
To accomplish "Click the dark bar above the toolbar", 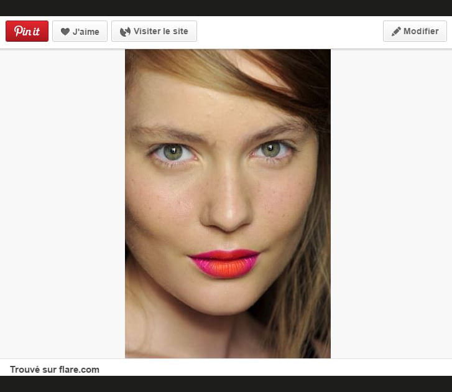I will (226, 7).
